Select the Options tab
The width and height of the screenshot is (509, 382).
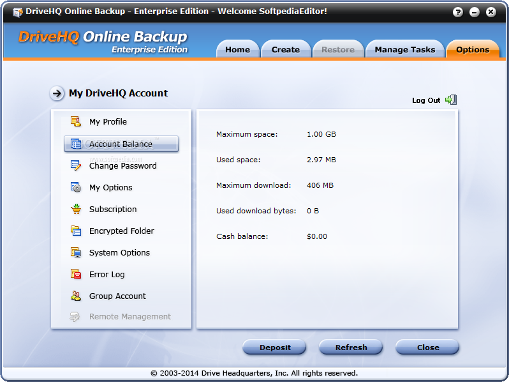click(473, 49)
